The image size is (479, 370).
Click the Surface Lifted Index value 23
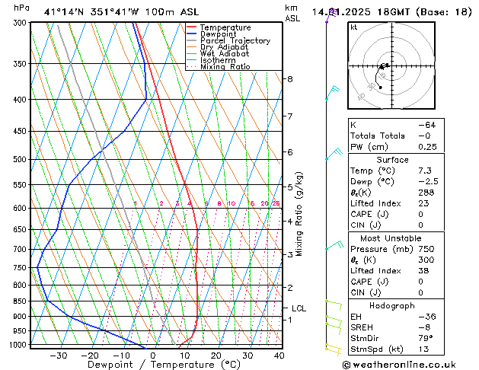pos(423,203)
